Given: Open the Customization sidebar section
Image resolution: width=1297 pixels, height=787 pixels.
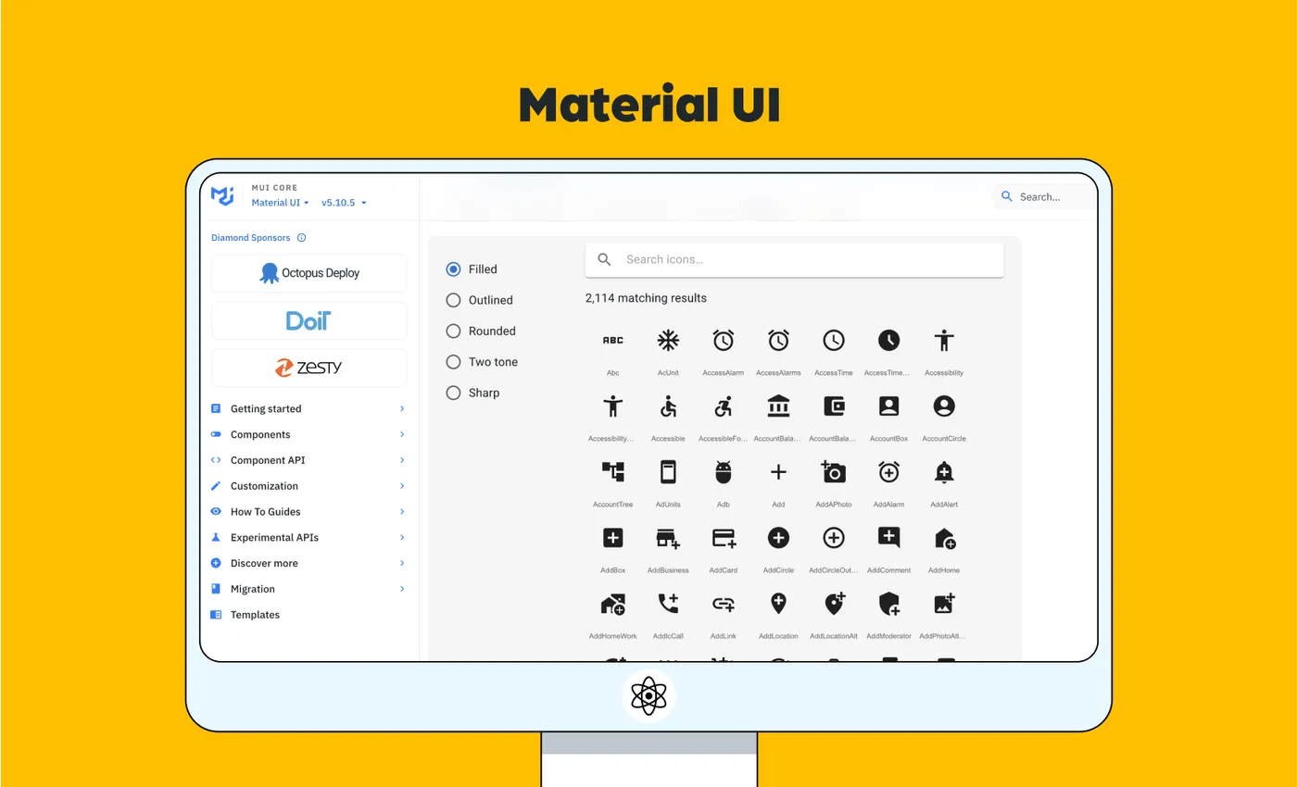Looking at the screenshot, I should 265,486.
